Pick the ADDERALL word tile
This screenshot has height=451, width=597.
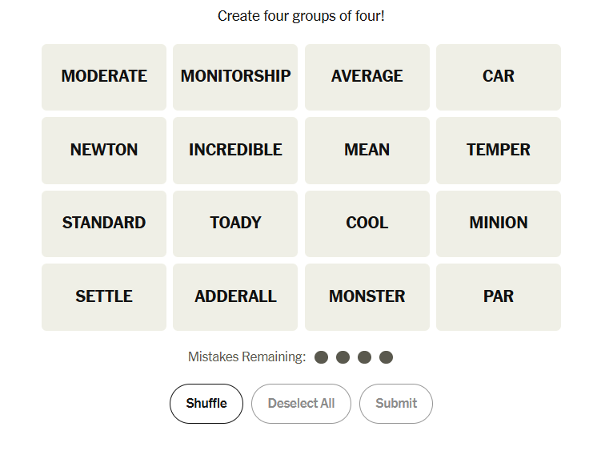[x=235, y=296]
